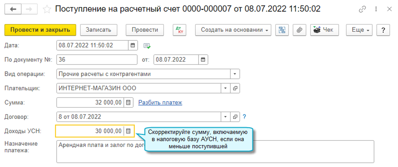This screenshot has height=167, width=398.
Task: Open the Плательщик record button
Action: pos(235,88)
